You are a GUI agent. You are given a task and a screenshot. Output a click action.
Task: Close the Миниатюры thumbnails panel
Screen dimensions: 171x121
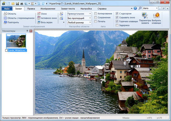click(31, 31)
